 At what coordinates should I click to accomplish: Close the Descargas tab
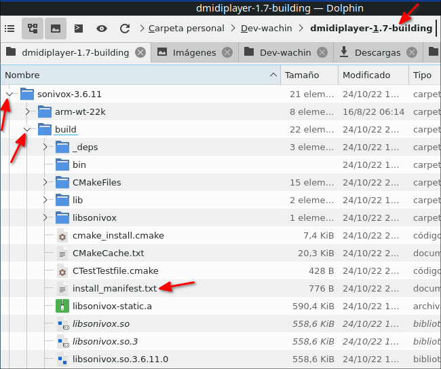(x=412, y=52)
